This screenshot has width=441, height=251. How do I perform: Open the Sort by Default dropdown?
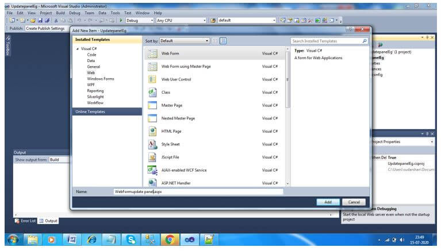(185, 41)
